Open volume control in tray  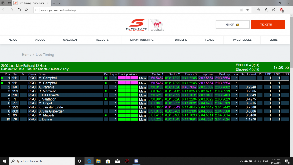click(260, 161)
